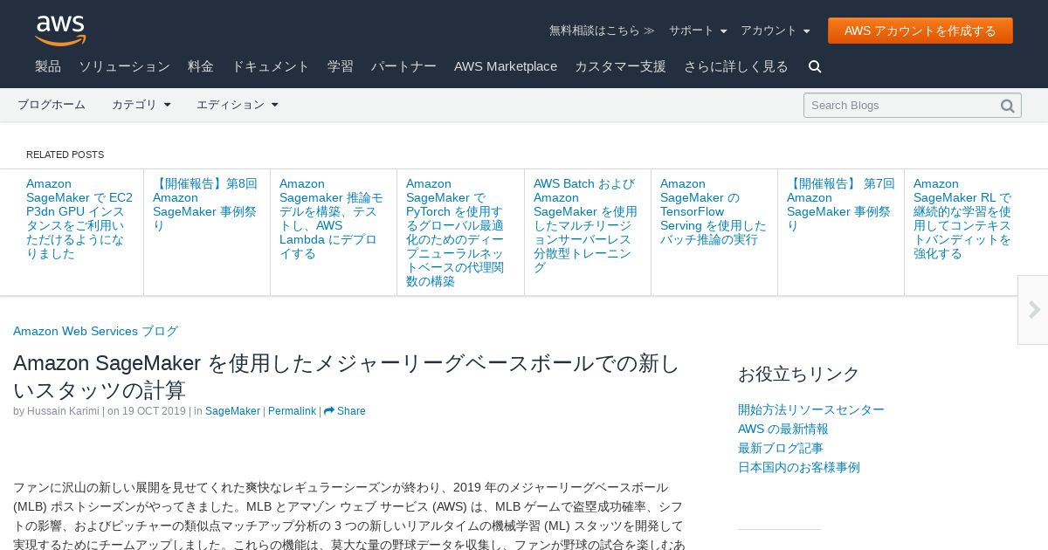Click 無料相談はこちら link
The height and width of the screenshot is (550, 1048).
point(602,31)
